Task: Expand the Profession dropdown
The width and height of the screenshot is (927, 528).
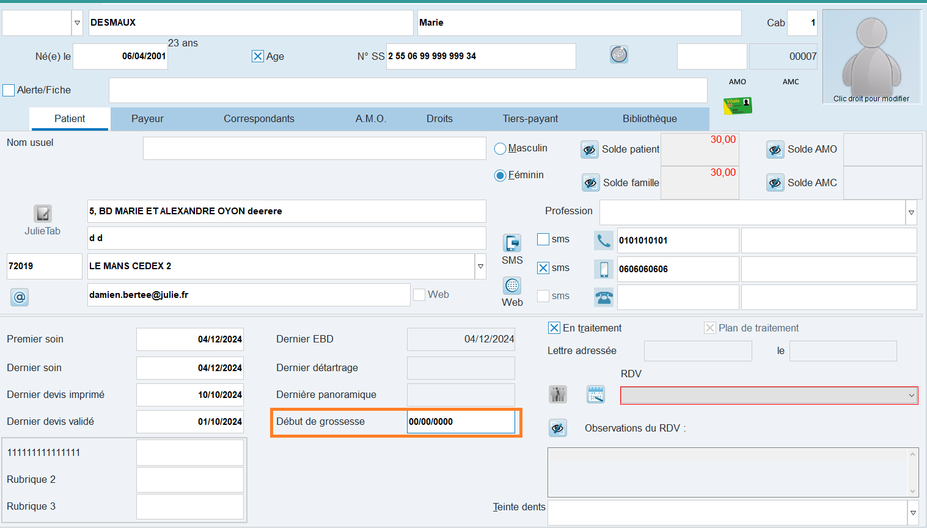Action: [911, 213]
